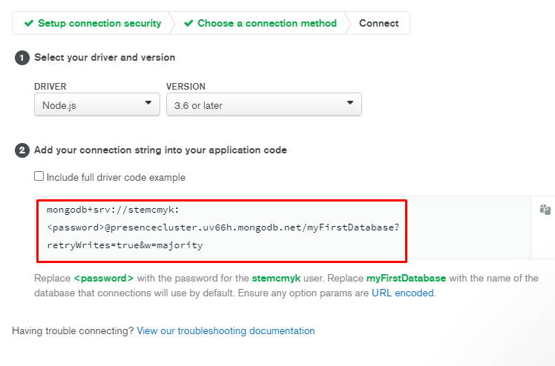
Task: Click the green checkmark beside Setup connection security
Action: tap(29, 23)
